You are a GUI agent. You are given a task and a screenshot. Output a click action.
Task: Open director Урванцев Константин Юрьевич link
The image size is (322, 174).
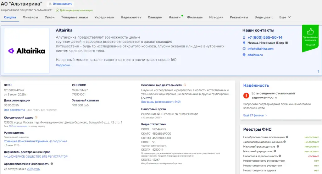(x=26, y=141)
